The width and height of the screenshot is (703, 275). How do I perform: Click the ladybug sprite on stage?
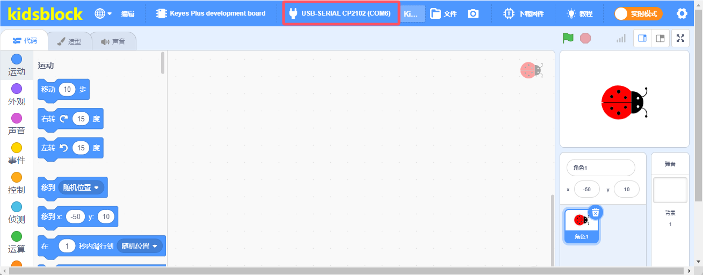(x=625, y=102)
